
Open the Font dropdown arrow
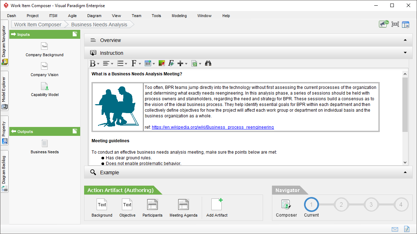click(x=140, y=64)
